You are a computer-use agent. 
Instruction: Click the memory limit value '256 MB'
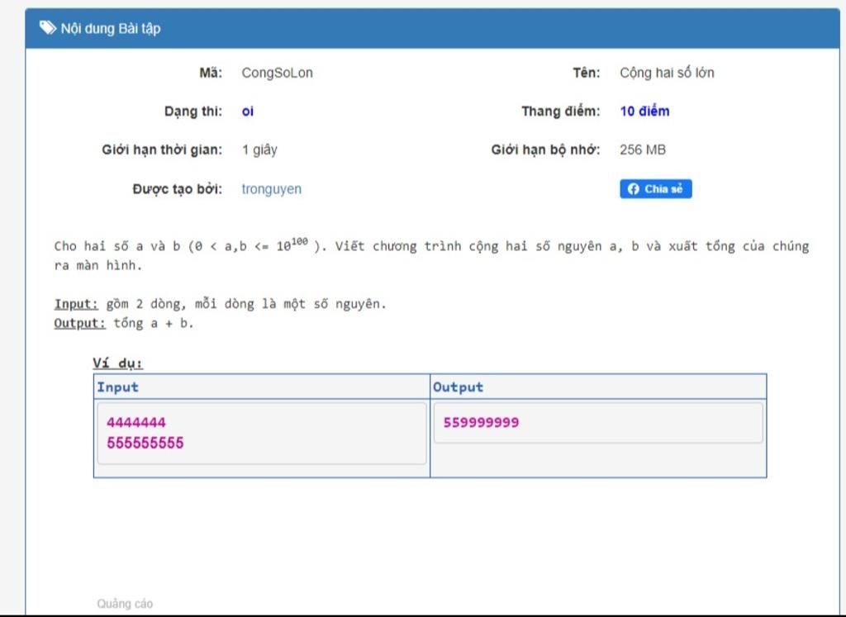tap(643, 150)
